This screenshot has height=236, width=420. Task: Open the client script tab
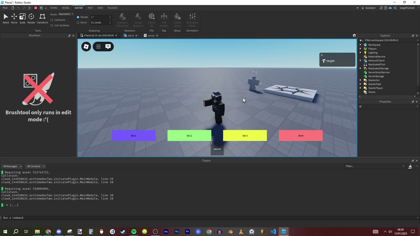pyautogui.click(x=130, y=35)
